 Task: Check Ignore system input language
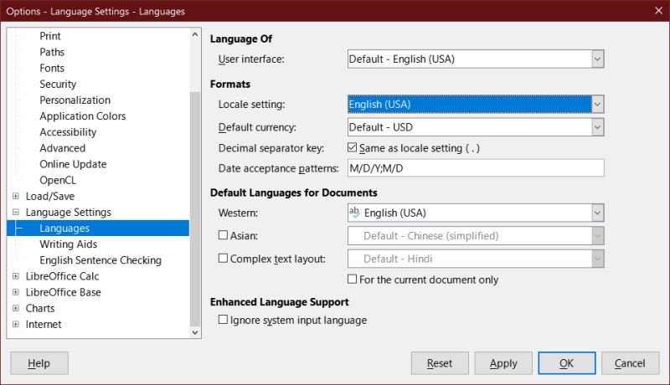tap(223, 320)
